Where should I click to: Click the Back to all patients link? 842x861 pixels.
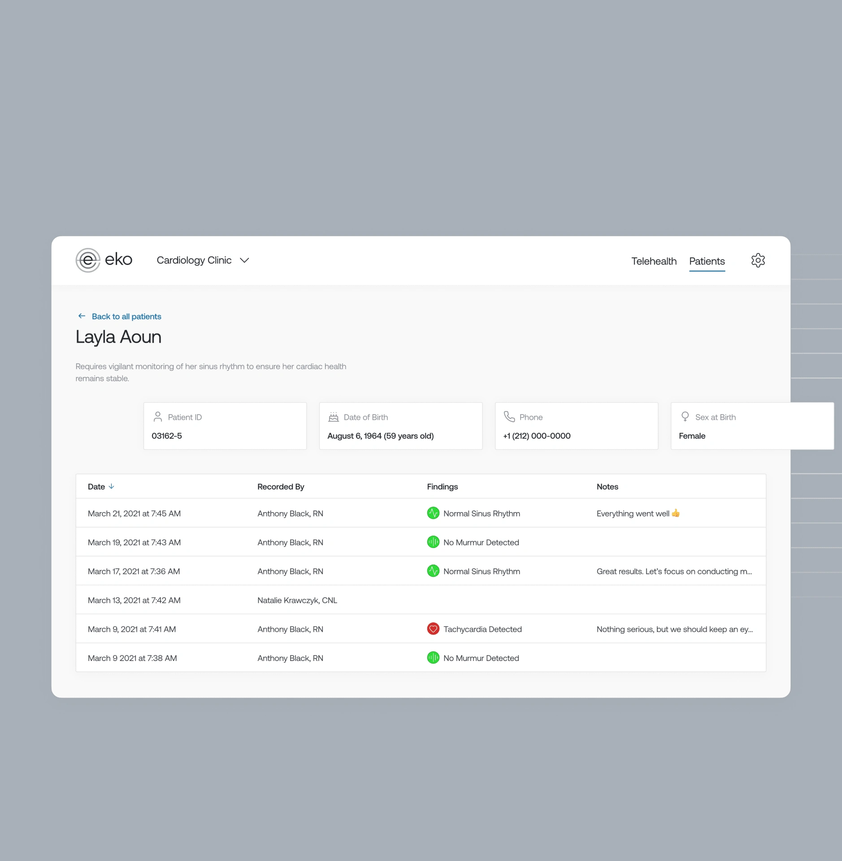click(126, 316)
